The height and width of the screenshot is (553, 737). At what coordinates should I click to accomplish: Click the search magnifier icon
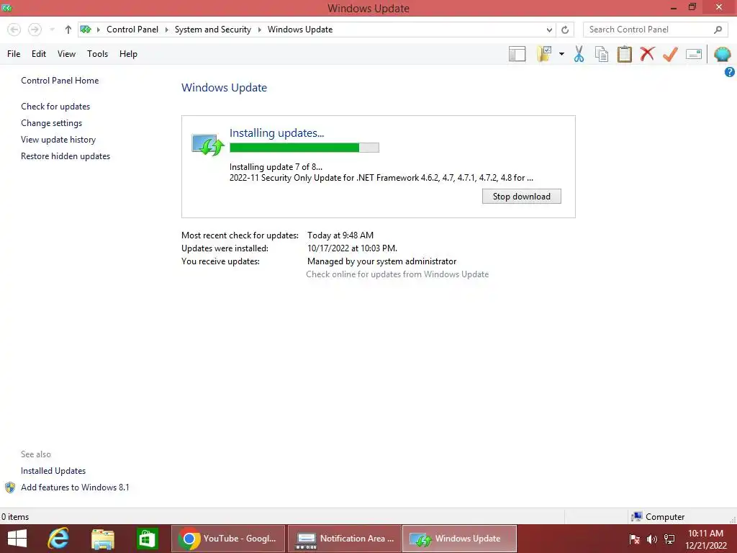(x=718, y=30)
